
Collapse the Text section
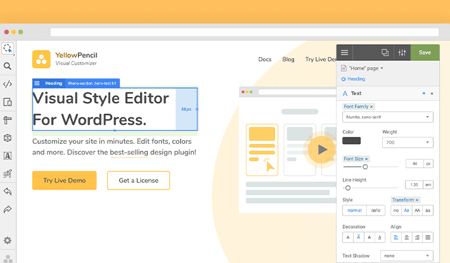432,94
